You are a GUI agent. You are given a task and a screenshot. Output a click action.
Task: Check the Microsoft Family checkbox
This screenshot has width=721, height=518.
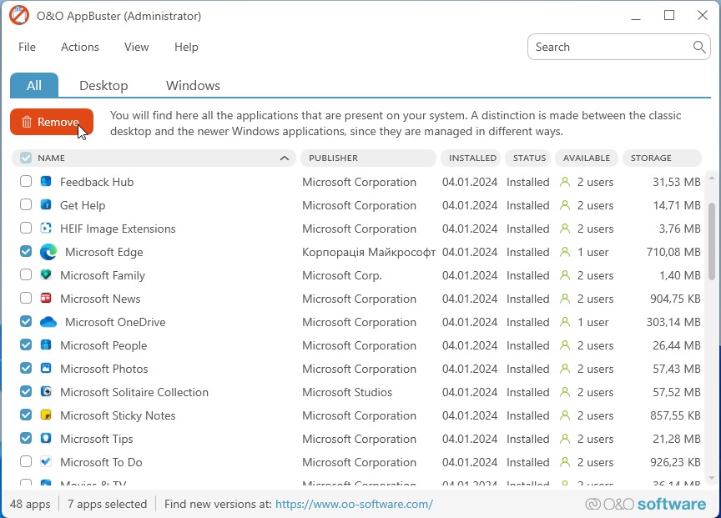26,275
